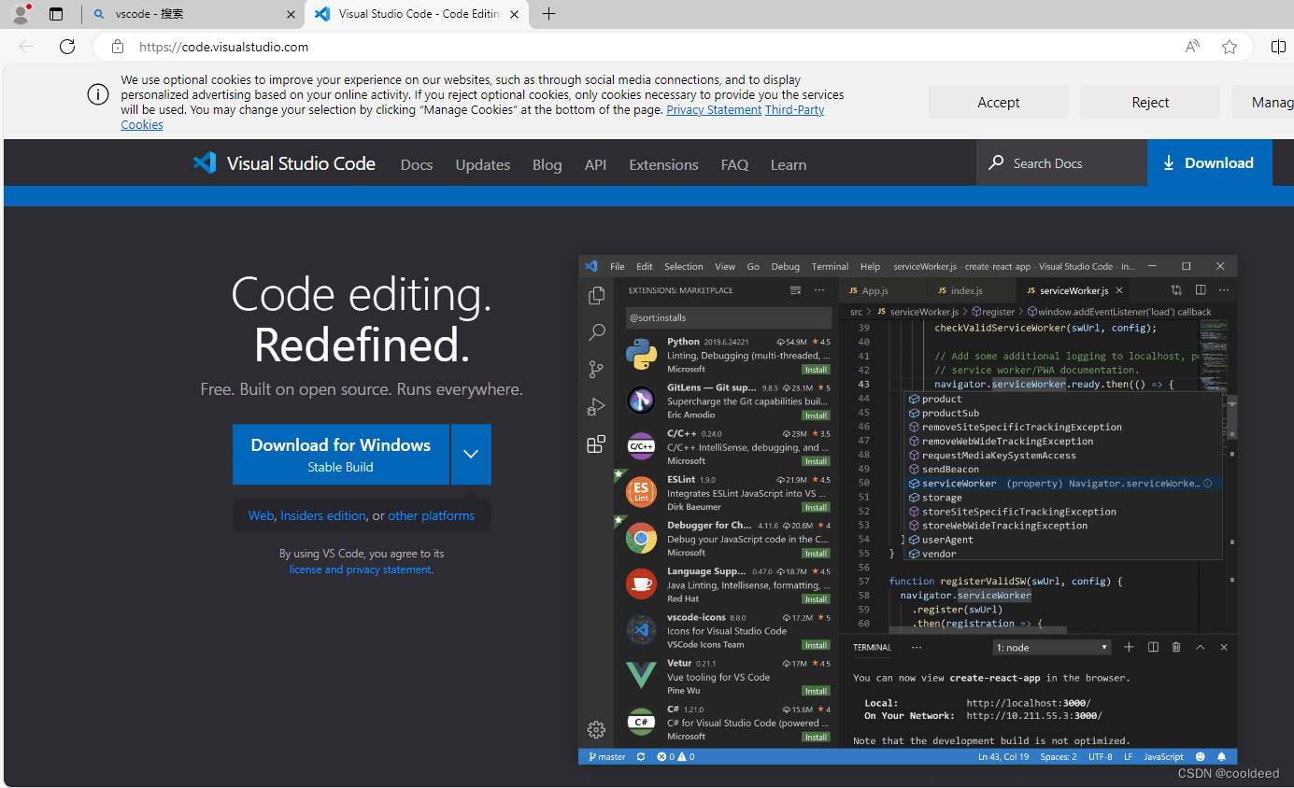This screenshot has height=788, width=1294.
Task: Click Extensions icon in activity bar
Action: point(596,444)
